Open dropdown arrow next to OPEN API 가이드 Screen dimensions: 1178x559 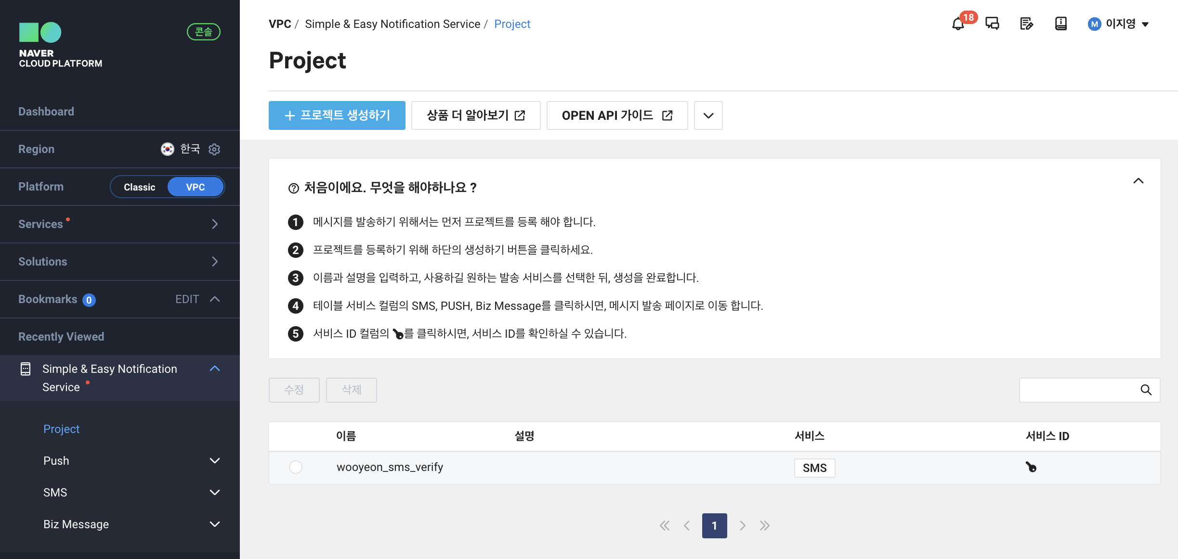pyautogui.click(x=708, y=115)
